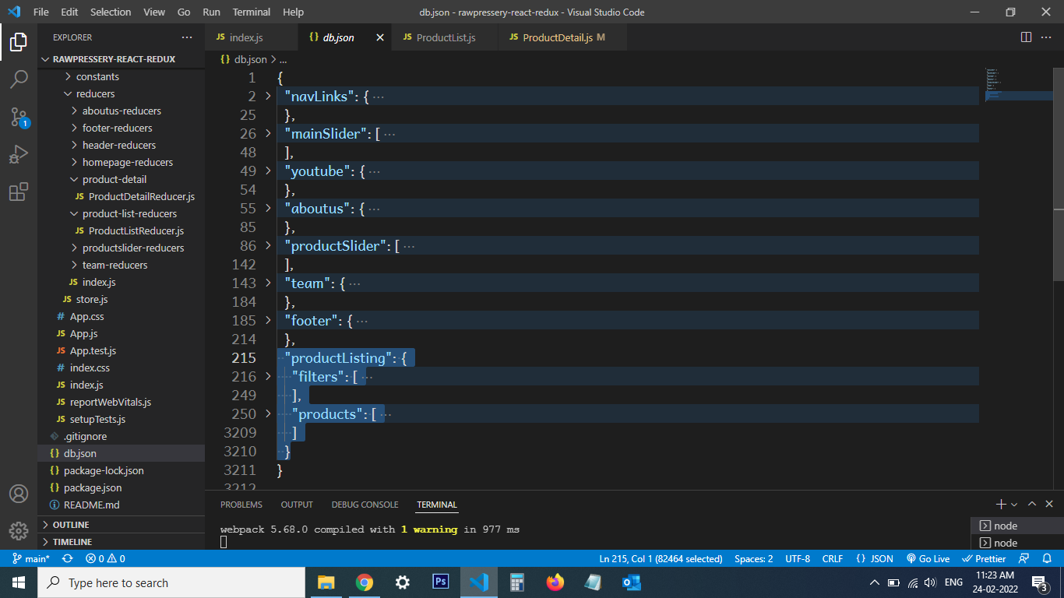Open package.json in the explorer
The image size is (1064, 598).
pos(121,487)
